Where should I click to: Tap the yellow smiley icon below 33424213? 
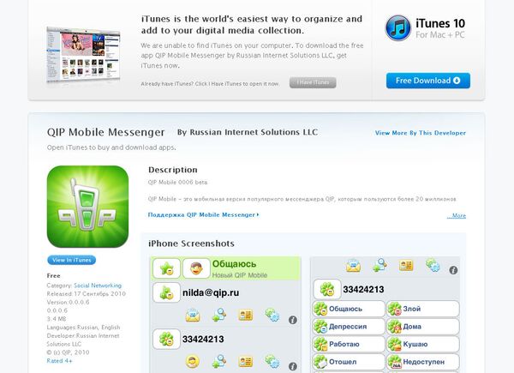coord(193,362)
